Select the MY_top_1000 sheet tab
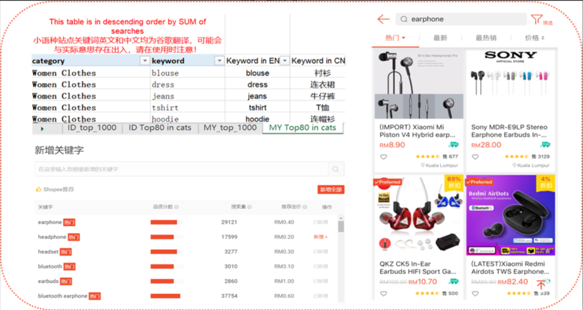The image size is (583, 310). (x=230, y=127)
